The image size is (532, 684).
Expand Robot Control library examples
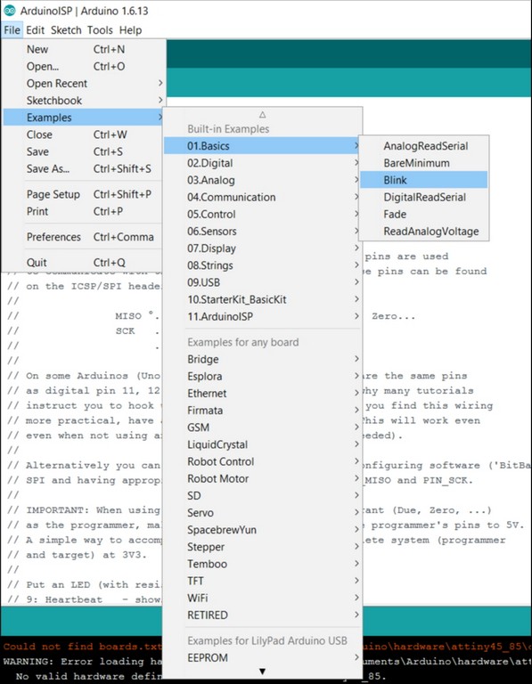[262, 461]
